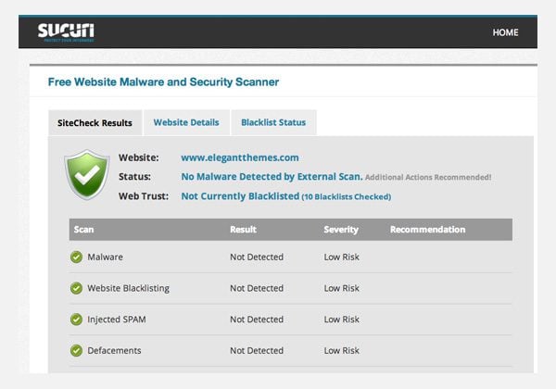This screenshot has width=556, height=389.
Task: Click the Scan column header
Action: (84, 230)
